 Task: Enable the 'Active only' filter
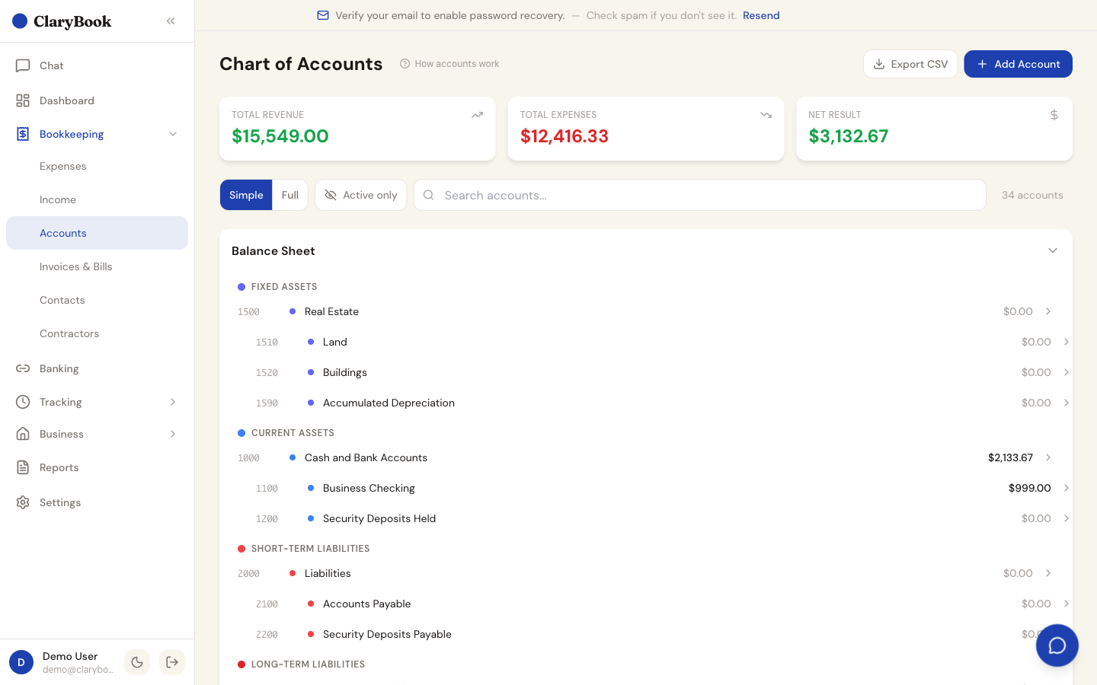tap(360, 195)
